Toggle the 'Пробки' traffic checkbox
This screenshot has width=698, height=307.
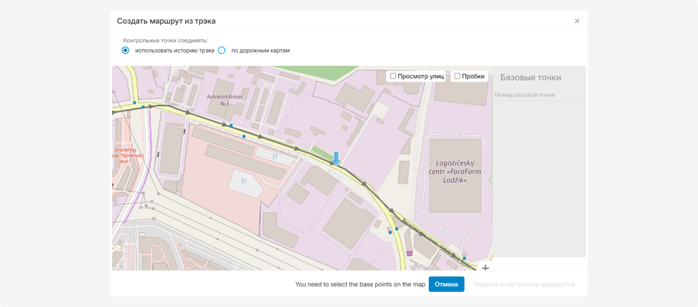(457, 76)
